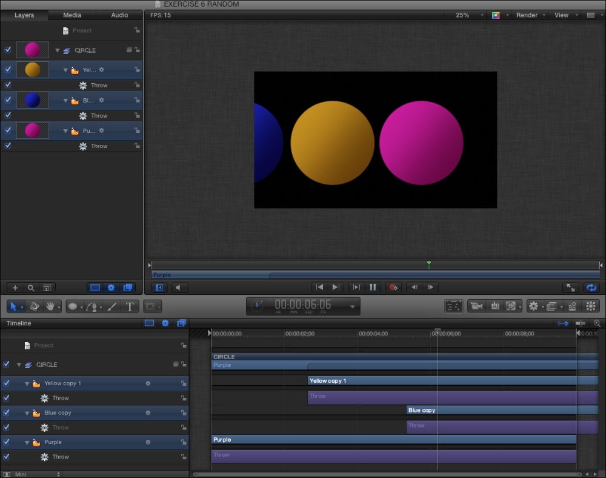Open the Render options dropdown

(530, 15)
